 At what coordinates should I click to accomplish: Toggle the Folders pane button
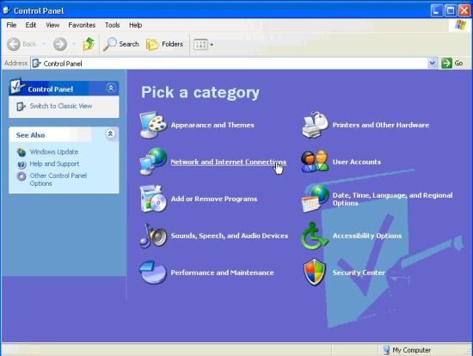(x=165, y=44)
